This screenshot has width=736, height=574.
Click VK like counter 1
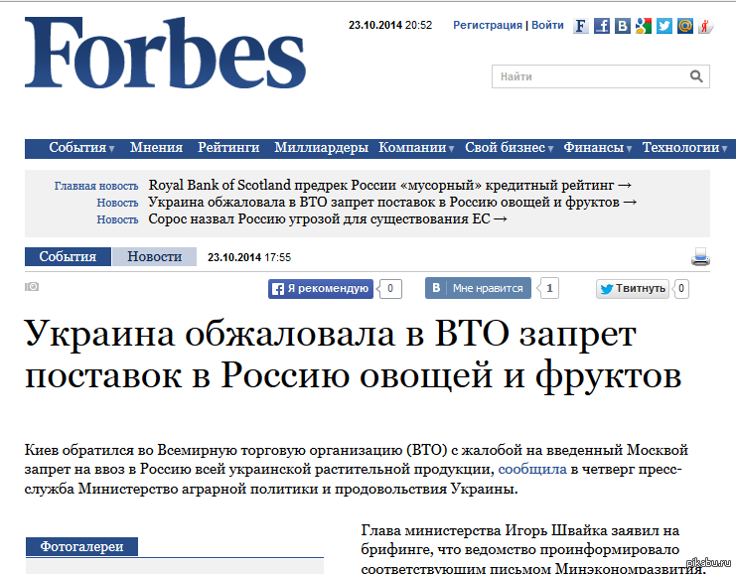[x=548, y=288]
